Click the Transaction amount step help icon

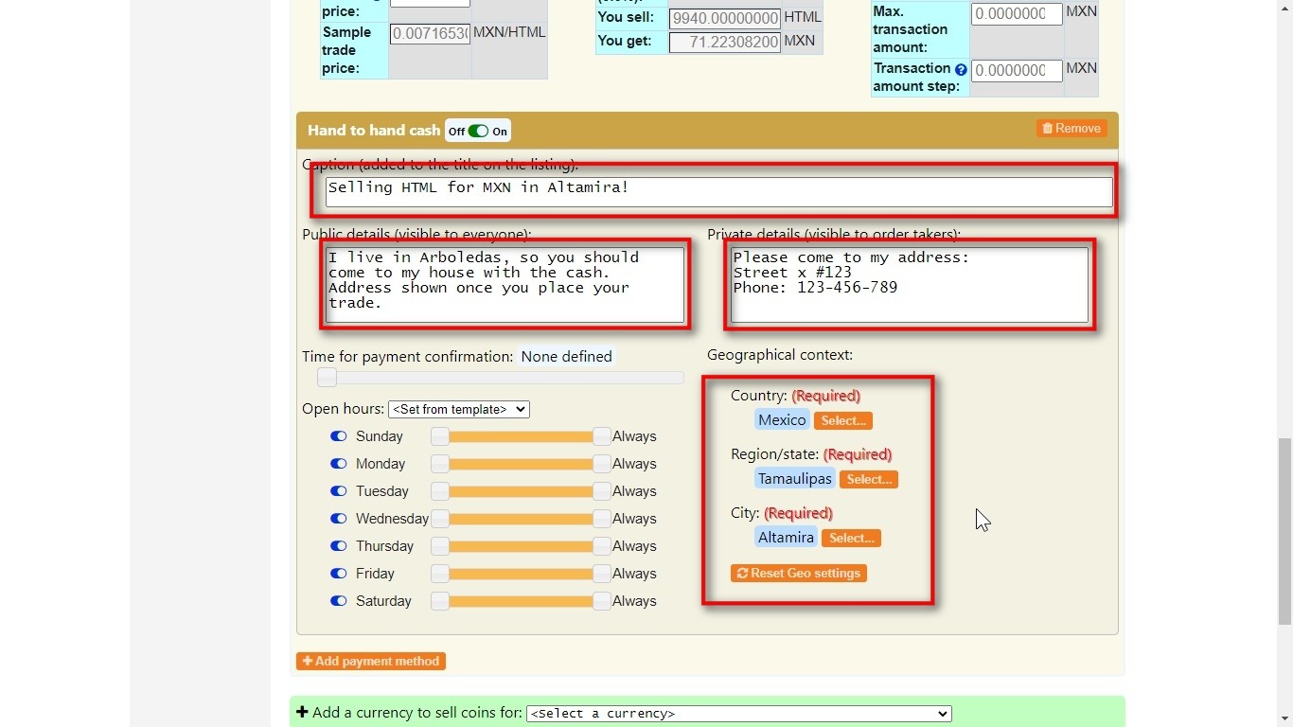point(961,70)
